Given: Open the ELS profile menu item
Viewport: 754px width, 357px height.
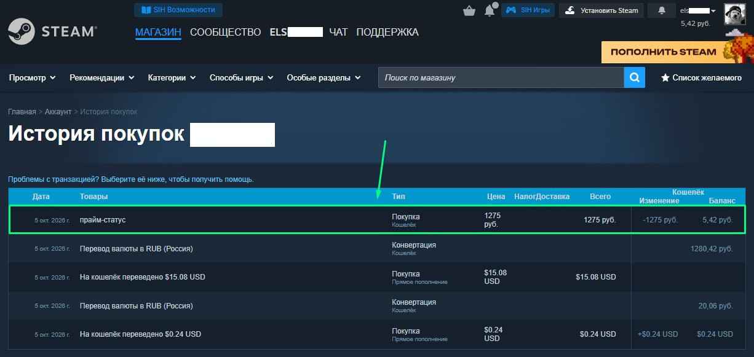Looking at the screenshot, I should [x=296, y=32].
